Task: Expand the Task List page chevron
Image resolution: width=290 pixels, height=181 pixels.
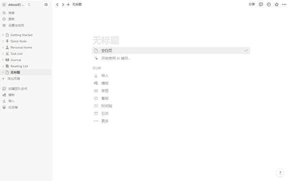Action: coord(3,54)
